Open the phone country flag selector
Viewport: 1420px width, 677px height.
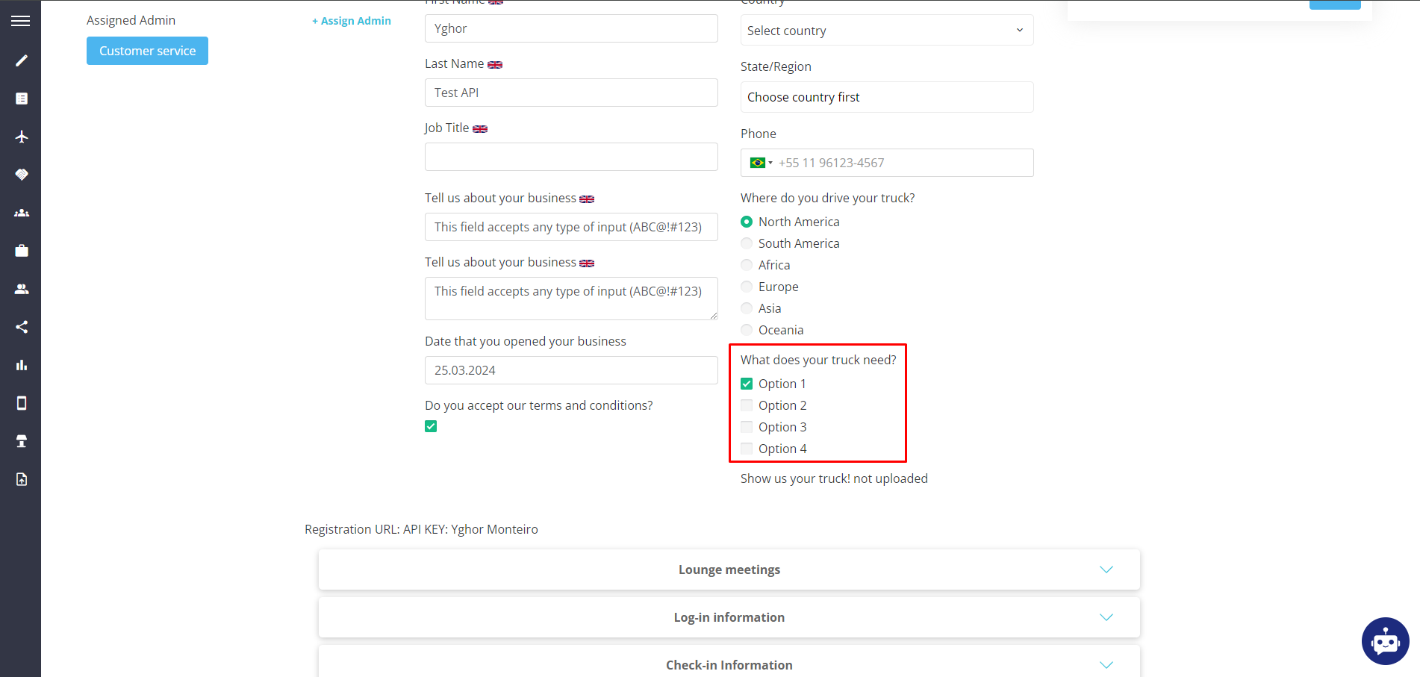coord(761,162)
